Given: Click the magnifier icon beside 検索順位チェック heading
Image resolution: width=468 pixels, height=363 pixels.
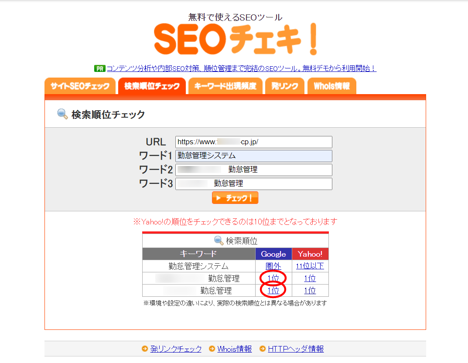Looking at the screenshot, I should [62, 114].
